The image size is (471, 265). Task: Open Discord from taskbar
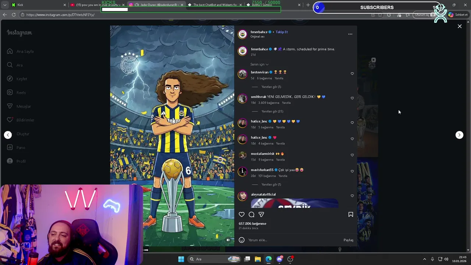tap(279, 259)
